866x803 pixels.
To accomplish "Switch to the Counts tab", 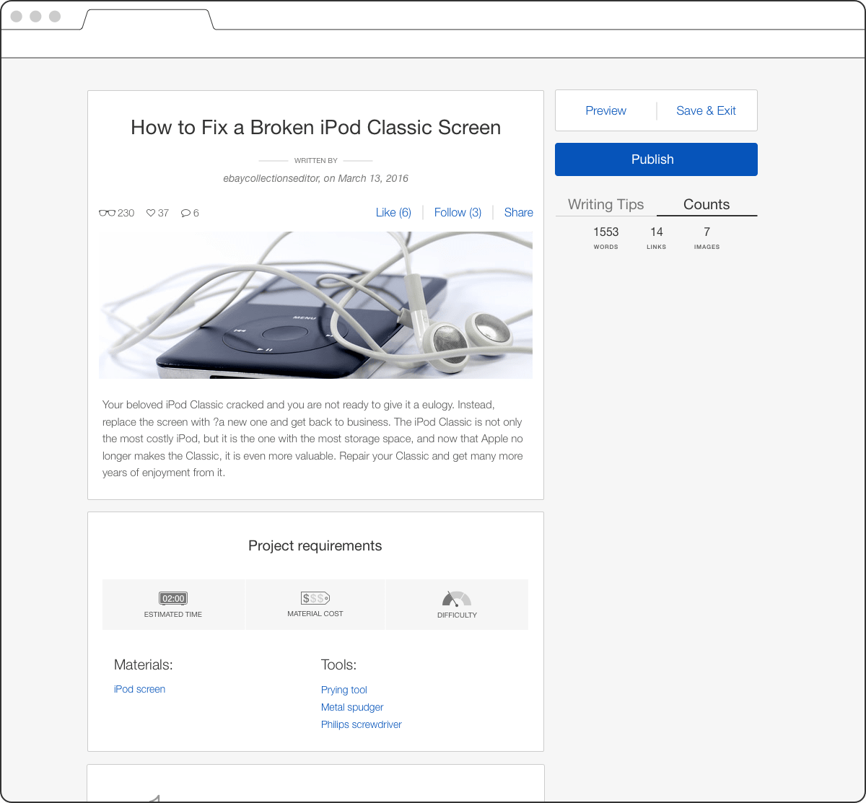I will (707, 204).
